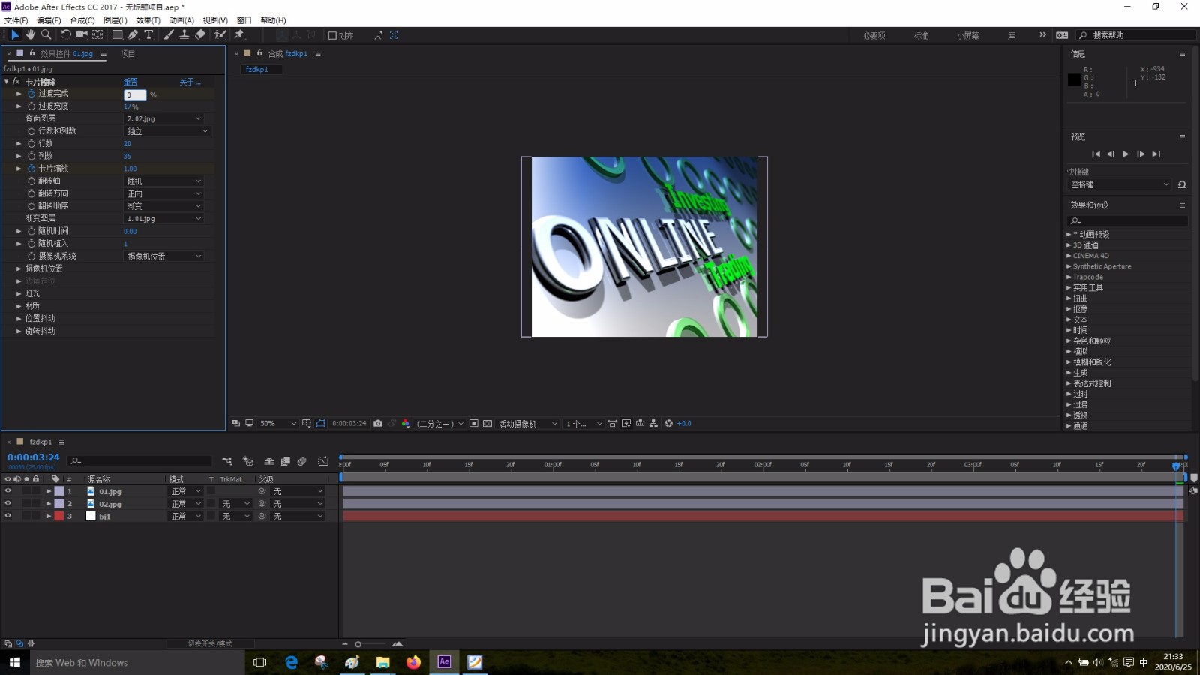This screenshot has height=675, width=1200.
Task: Hide the bj1 layer eye toggle
Action: [8, 516]
